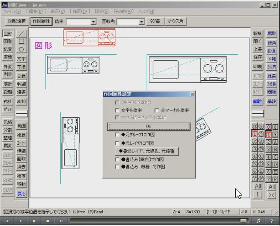Select the 中心線 center line tool
280x226 pixels.
pyautogui.click(x=22, y=84)
